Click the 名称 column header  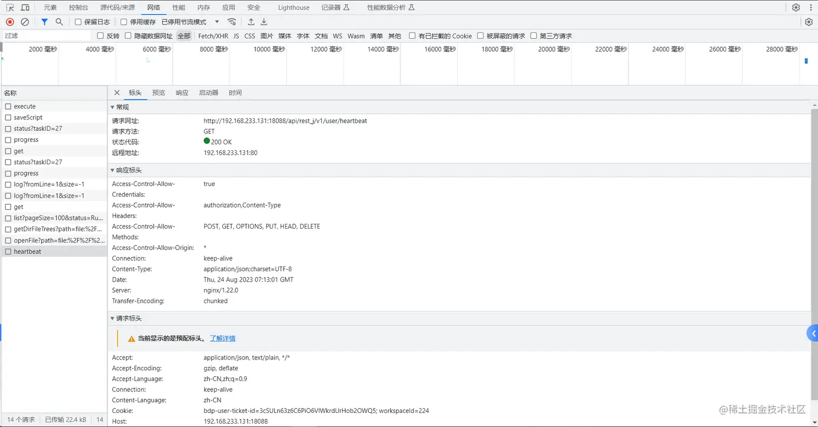(54, 93)
